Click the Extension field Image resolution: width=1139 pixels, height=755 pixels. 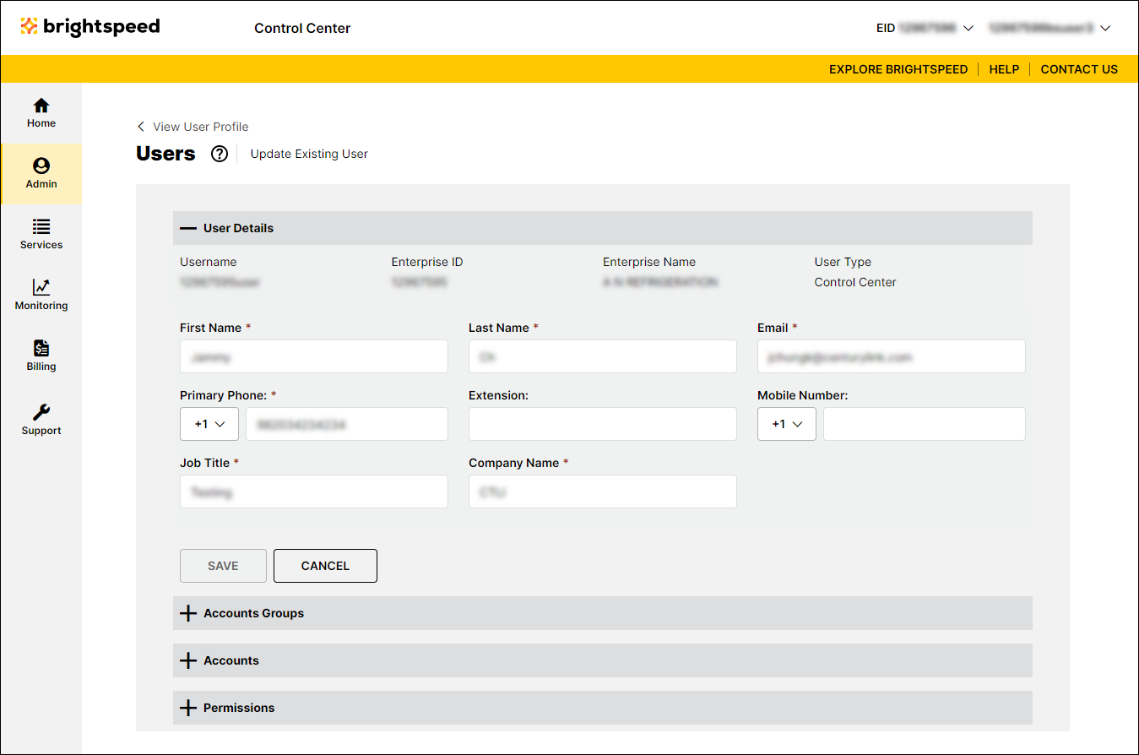tap(603, 424)
